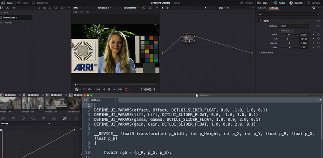Image resolution: width=323 pixels, height=158 pixels.
Task: Adjust the Gamma slider
Action: 290,43
